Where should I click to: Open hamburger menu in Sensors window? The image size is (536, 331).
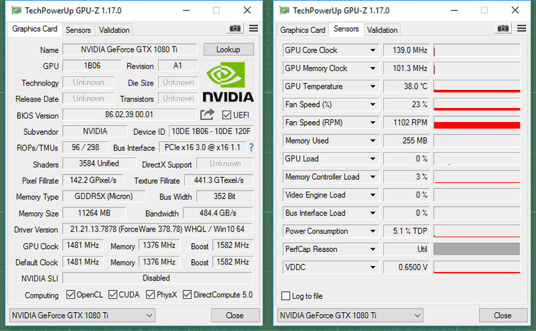tap(522, 29)
